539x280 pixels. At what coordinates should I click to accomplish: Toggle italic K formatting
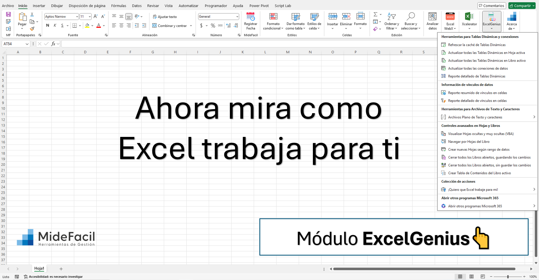pos(55,26)
